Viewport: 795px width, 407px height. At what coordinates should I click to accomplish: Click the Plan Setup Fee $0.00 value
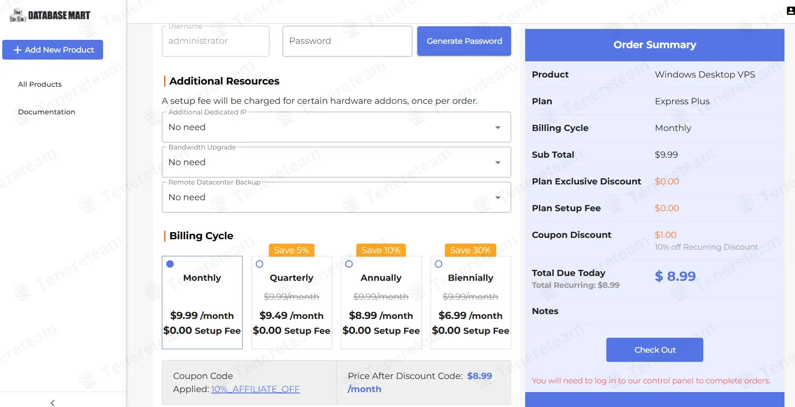667,208
